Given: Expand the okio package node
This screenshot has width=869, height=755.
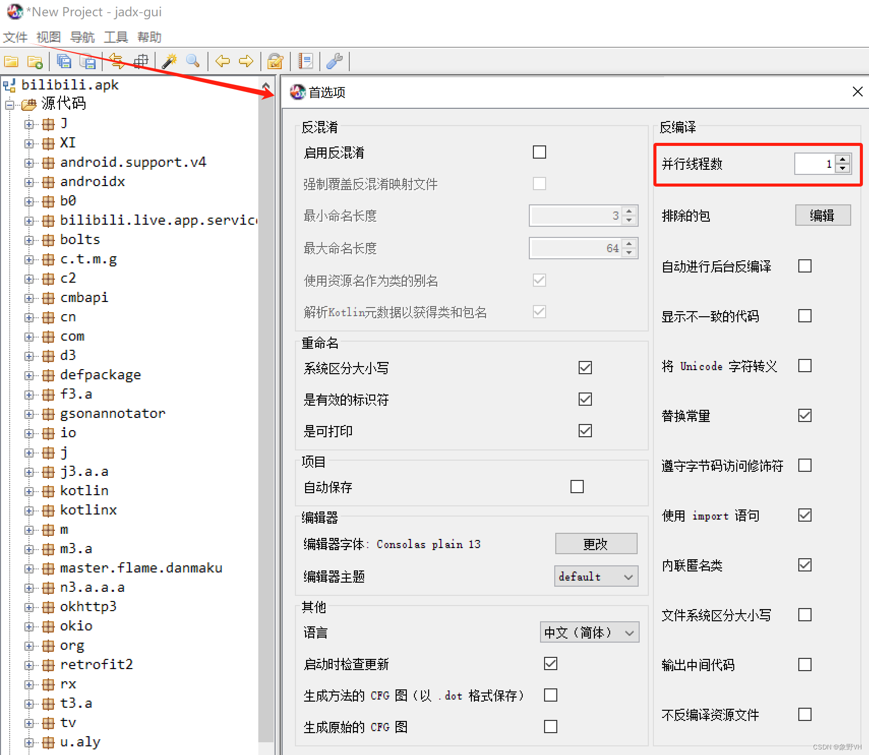Looking at the screenshot, I should pos(29,626).
